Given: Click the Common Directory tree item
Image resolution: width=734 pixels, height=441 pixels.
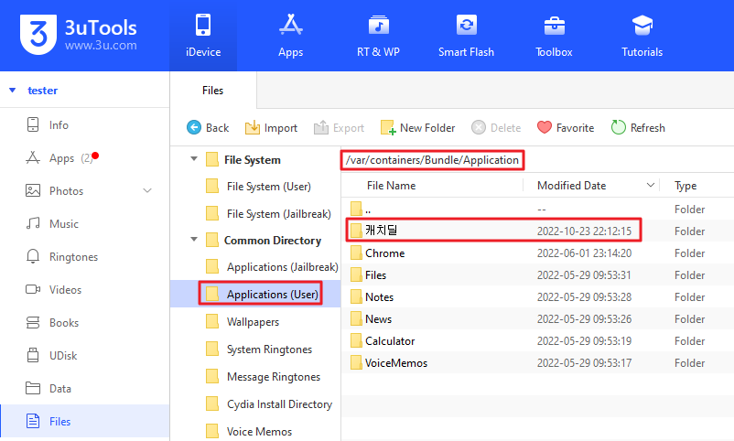Looking at the screenshot, I should click(264, 240).
